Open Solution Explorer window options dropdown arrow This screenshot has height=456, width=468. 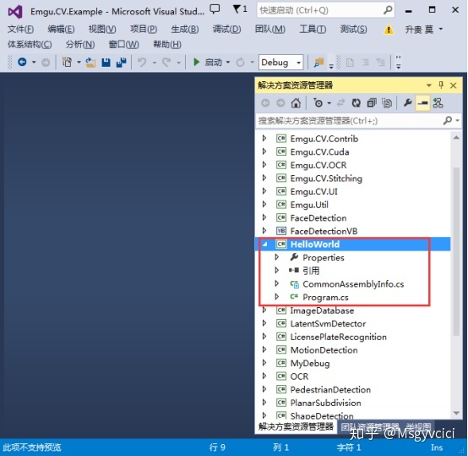click(x=429, y=85)
